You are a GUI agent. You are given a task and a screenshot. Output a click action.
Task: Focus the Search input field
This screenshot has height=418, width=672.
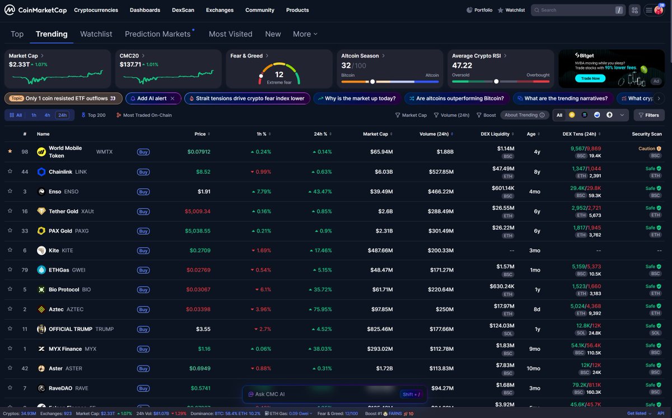[578, 10]
